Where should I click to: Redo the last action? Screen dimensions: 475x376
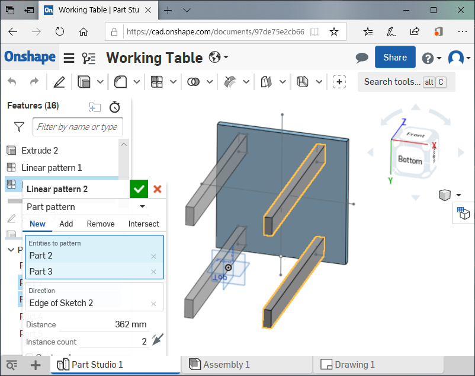coord(34,82)
